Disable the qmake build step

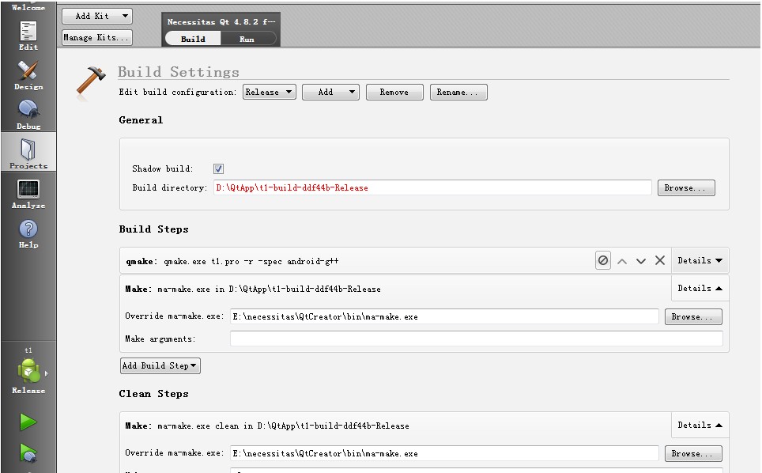[602, 260]
